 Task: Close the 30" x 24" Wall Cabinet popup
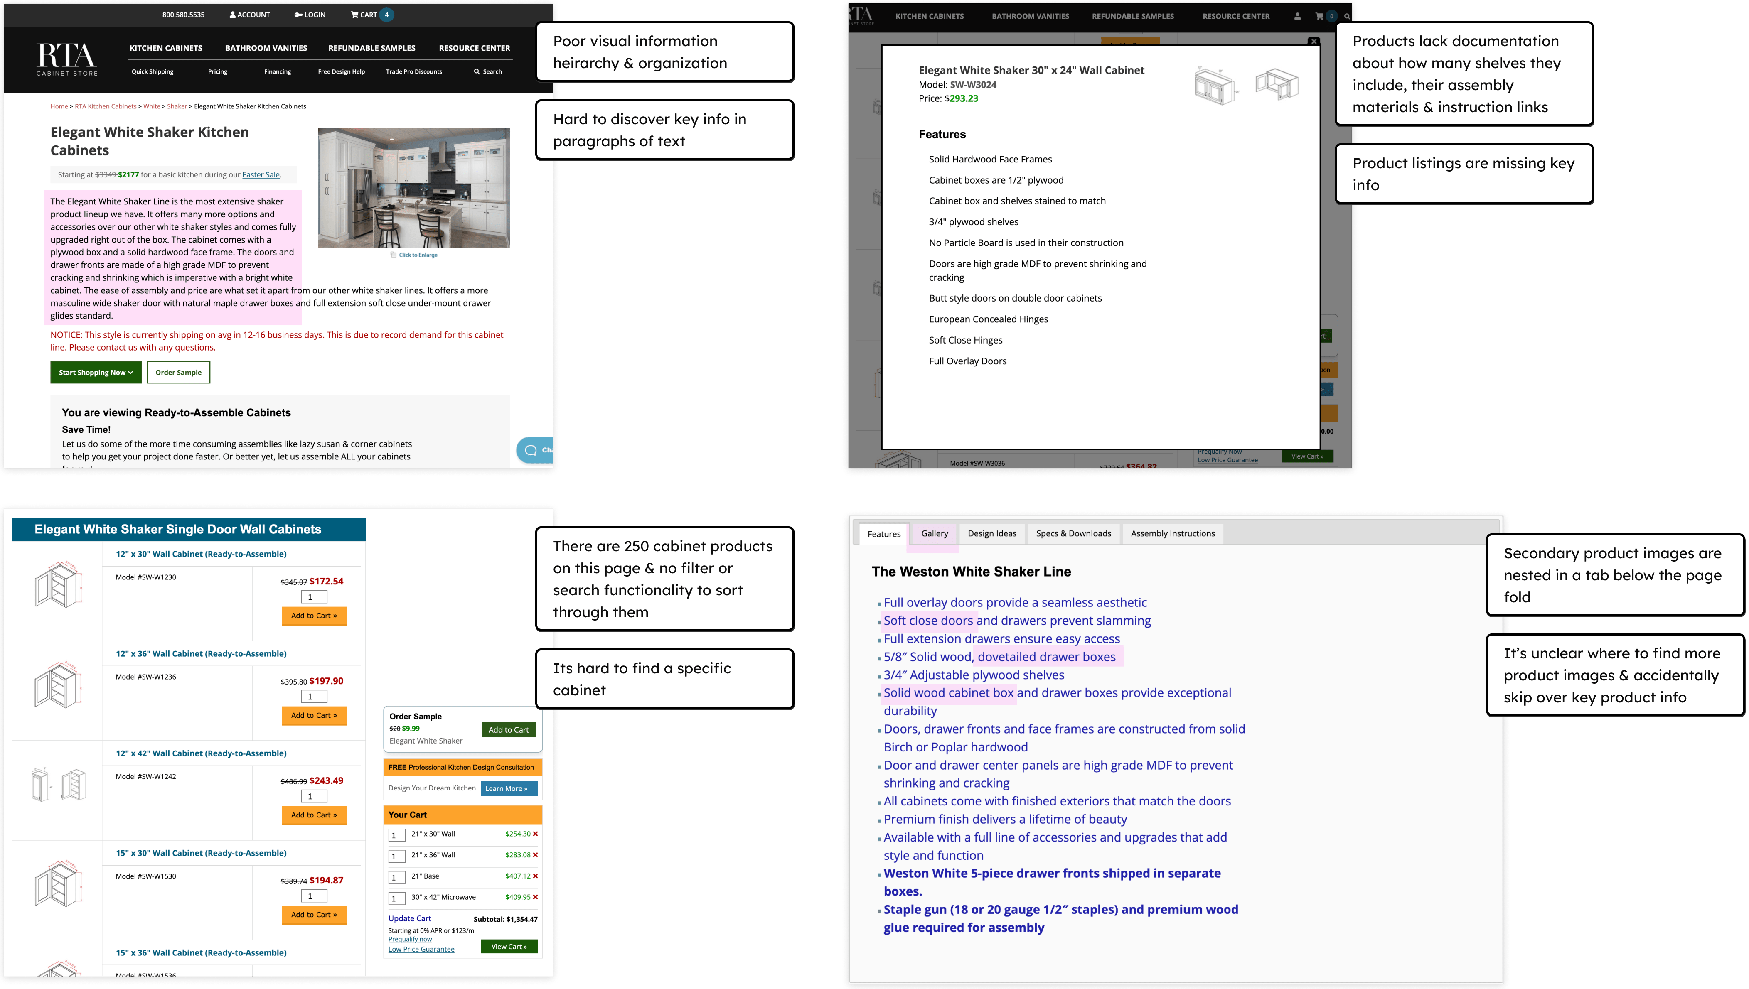tap(1314, 42)
